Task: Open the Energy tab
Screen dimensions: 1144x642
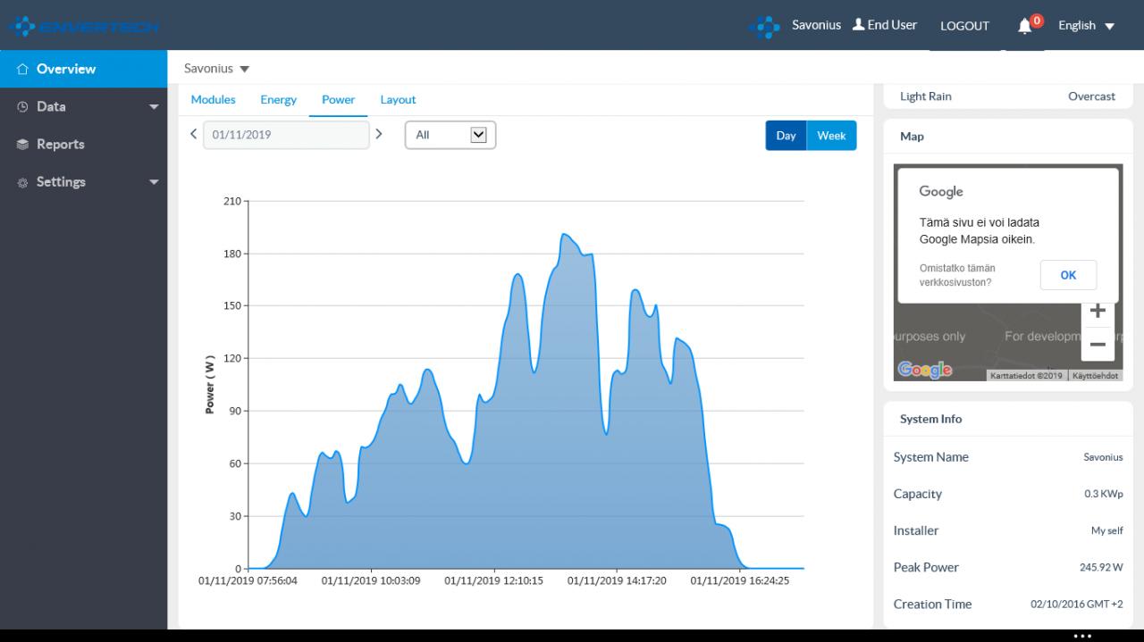Action: 279,100
